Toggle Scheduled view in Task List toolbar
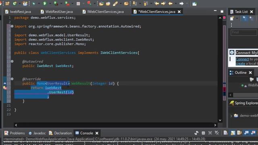 (x=252, y=19)
